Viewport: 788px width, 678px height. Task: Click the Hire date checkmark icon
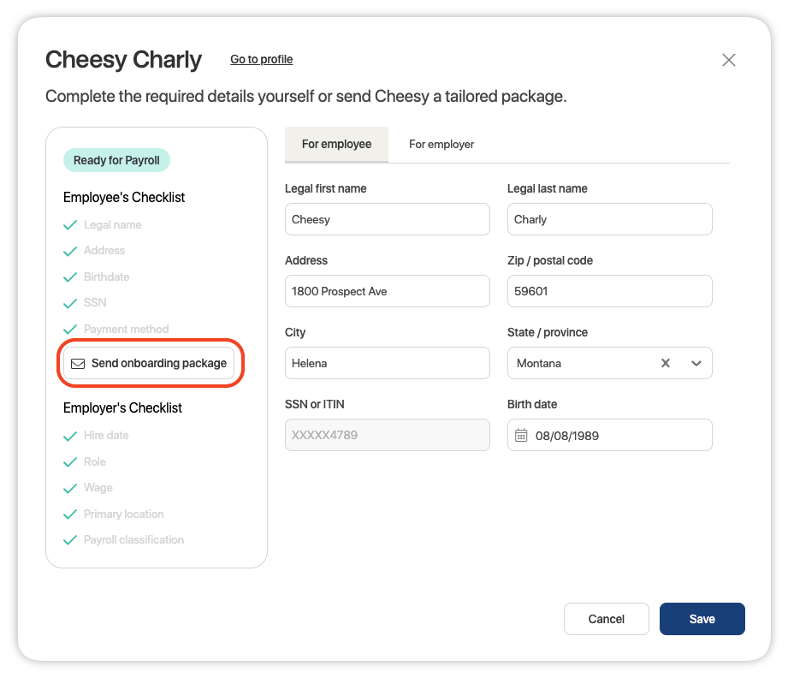click(x=71, y=436)
